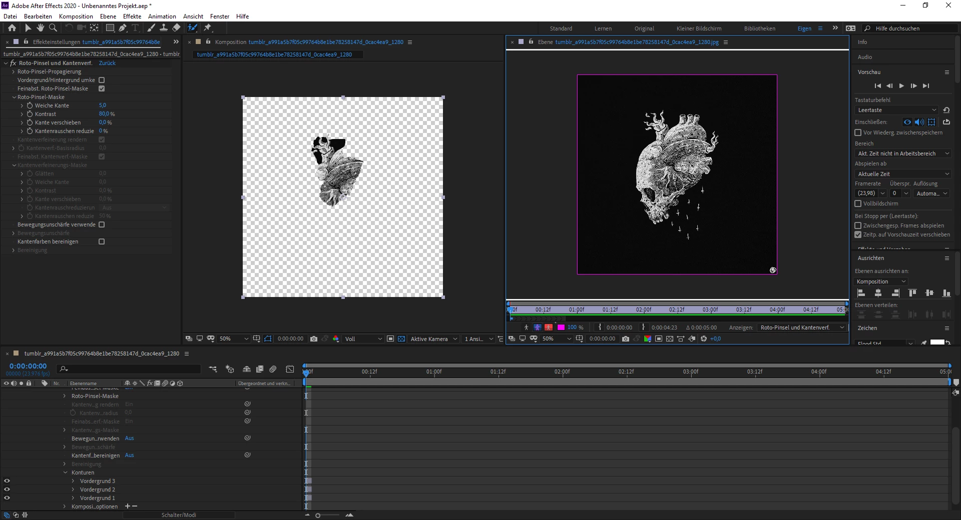This screenshot has height=520, width=961.
Task: Select the Zoom magnifier tool
Action: (x=53, y=28)
